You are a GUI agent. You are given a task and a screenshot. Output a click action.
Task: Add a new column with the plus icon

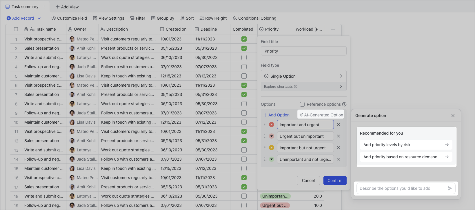(333, 29)
